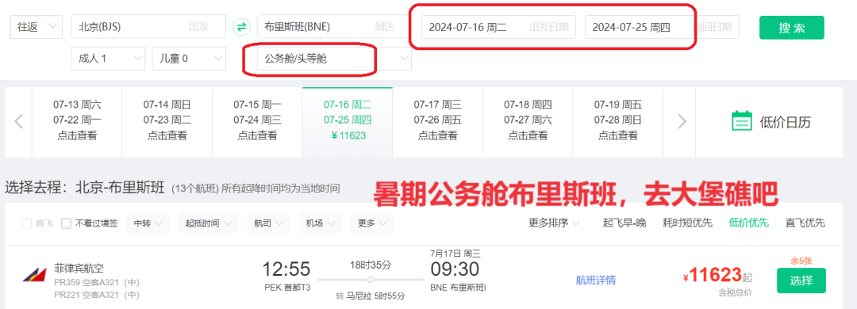Select the 07-15 周一 date tab

pyautogui.click(x=257, y=121)
